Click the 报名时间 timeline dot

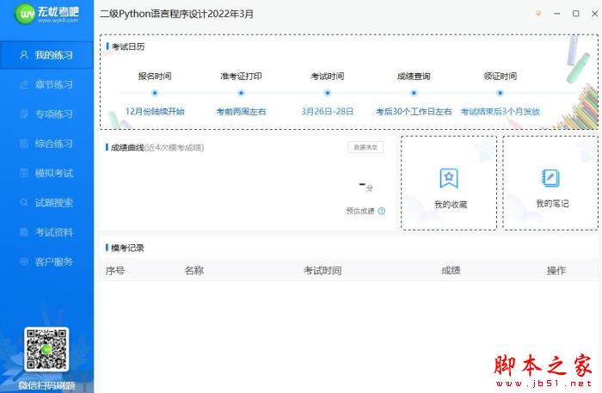tap(155, 93)
